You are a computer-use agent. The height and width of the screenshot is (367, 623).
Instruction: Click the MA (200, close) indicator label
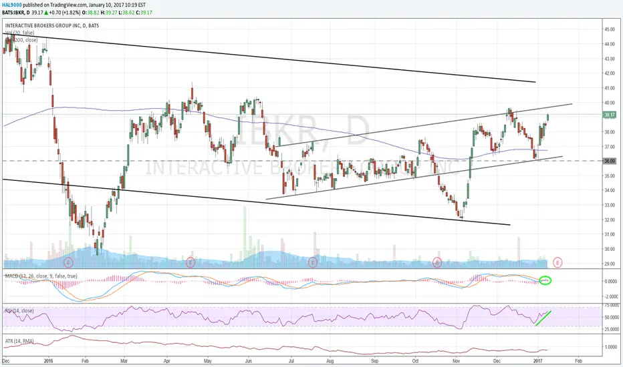(21, 40)
